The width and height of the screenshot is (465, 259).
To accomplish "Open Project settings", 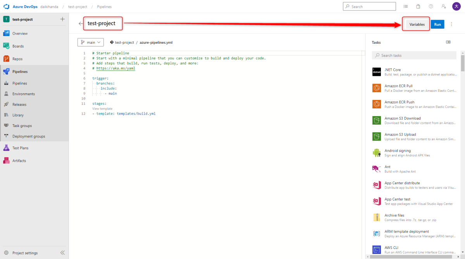I will (25, 253).
